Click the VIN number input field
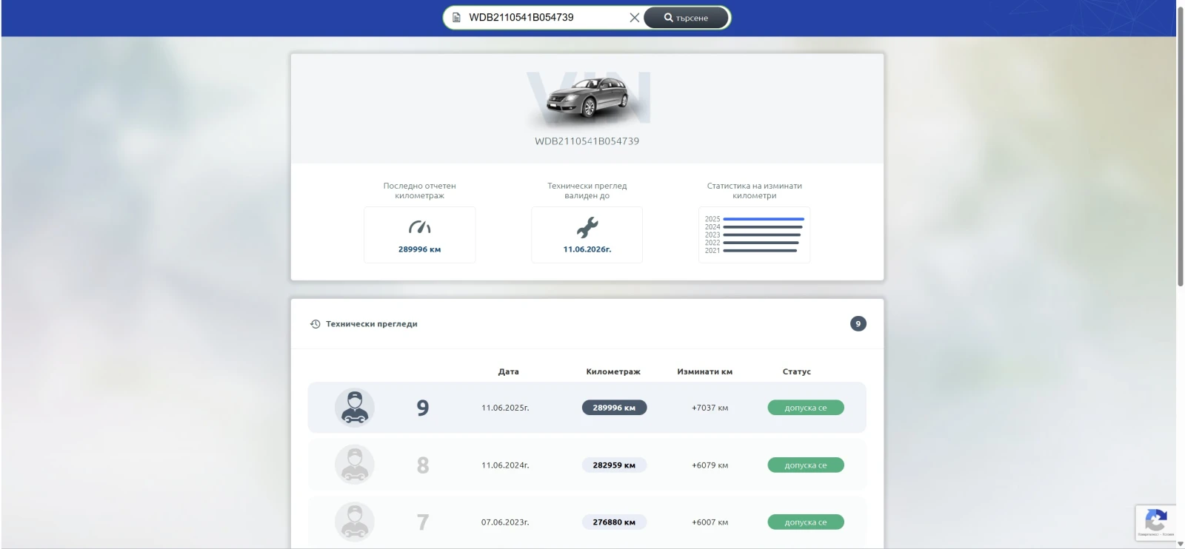The height and width of the screenshot is (549, 1185). (544, 18)
